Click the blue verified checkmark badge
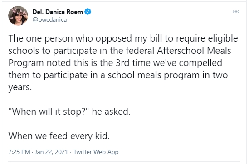 88,12
